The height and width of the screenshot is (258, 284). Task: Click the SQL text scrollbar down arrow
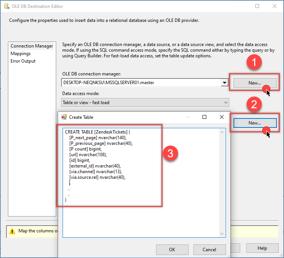tap(222, 234)
